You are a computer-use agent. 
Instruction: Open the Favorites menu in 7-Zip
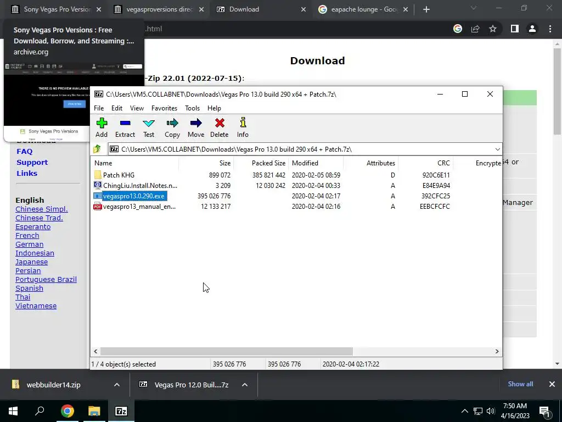point(164,108)
